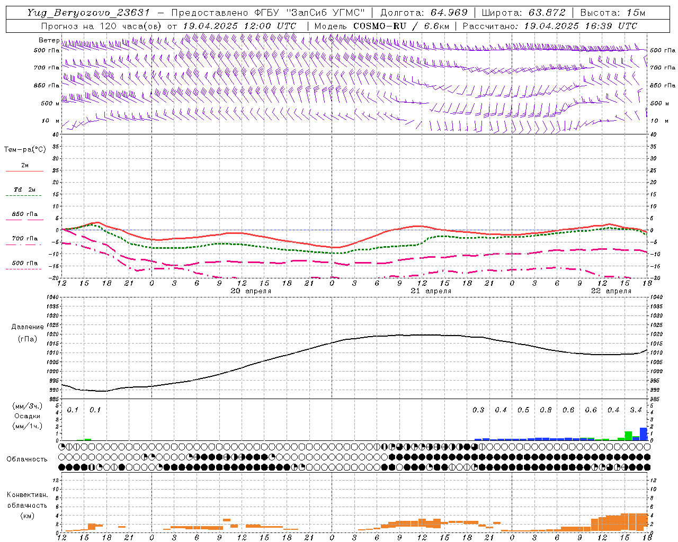The image size is (678, 542).
Task: Click the Облачность row label
Action: point(27,459)
